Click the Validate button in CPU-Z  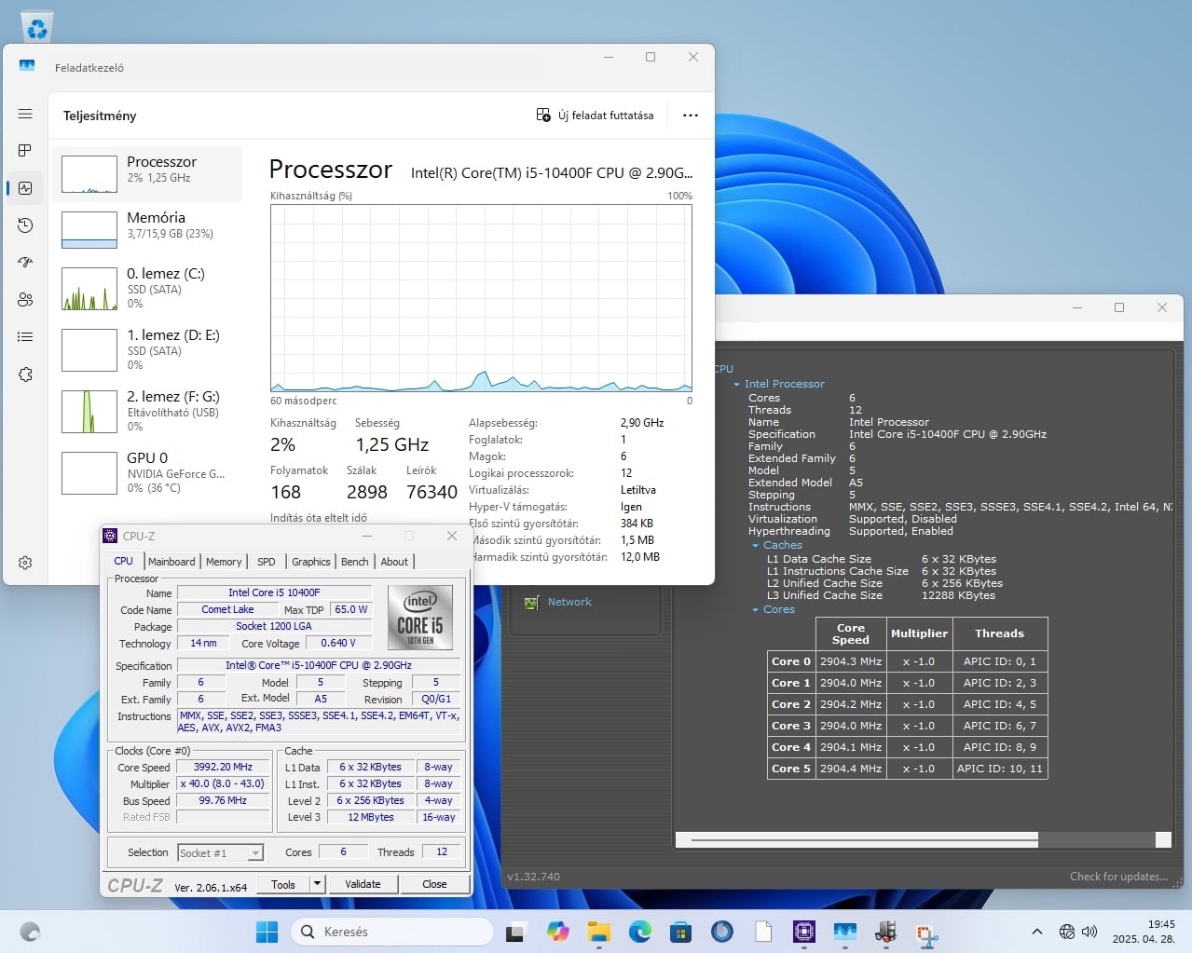pyautogui.click(x=363, y=884)
